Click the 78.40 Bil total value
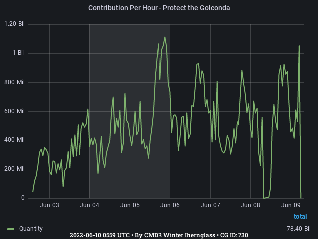318x239 pixels. [x=299, y=229]
